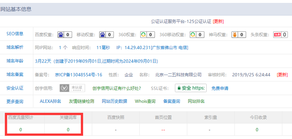Open the 安全认证 link
Screen dimensions: 292x139
[x=15, y=88]
